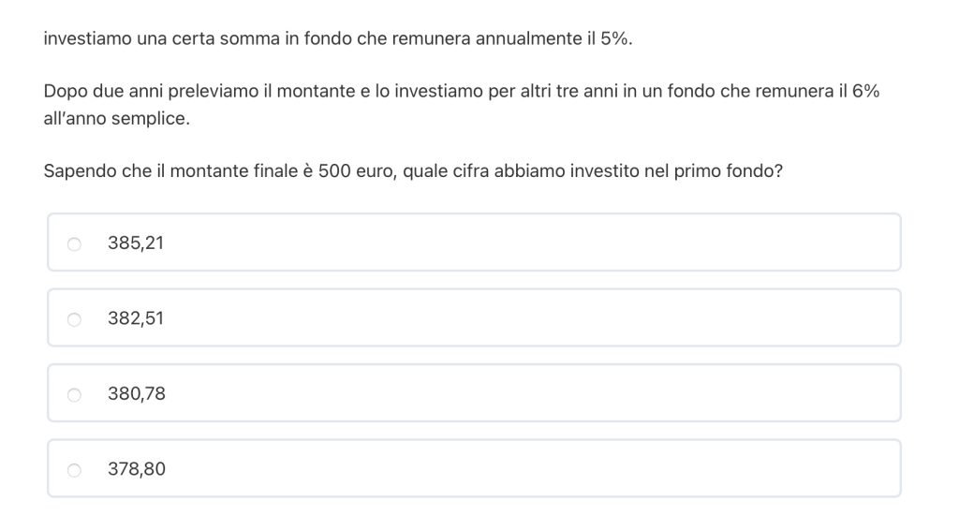This screenshot has width=959, height=515.
Task: Click the right side of the 380,78 answer box
Action: tap(796, 395)
